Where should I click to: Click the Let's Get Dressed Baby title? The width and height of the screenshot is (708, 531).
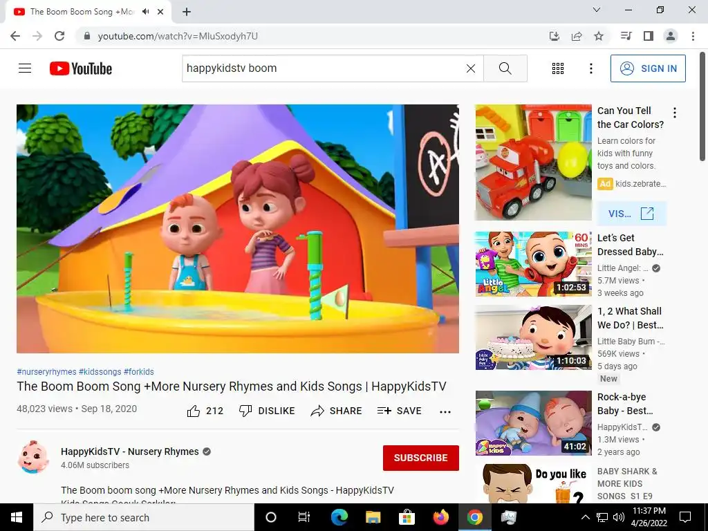(631, 245)
